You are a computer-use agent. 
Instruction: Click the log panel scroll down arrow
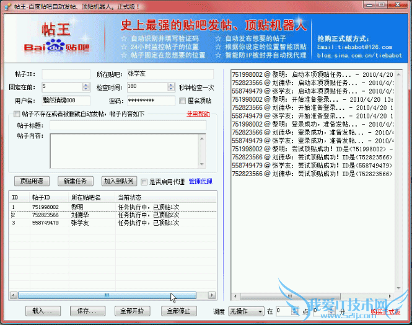pyautogui.click(x=398, y=288)
